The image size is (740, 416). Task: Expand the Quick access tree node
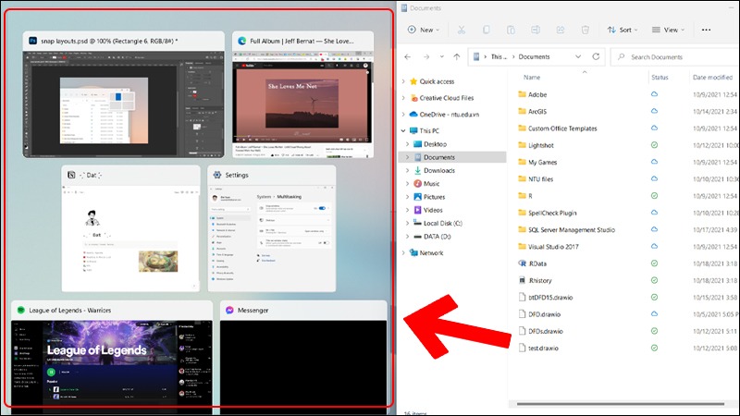(405, 81)
